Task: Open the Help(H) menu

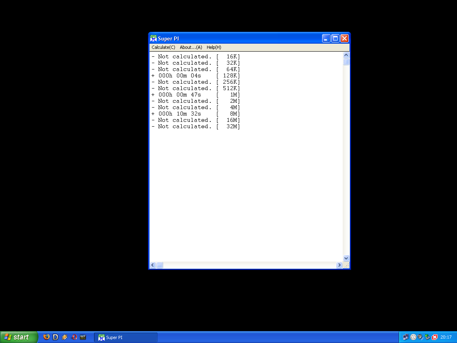Action: [214, 47]
